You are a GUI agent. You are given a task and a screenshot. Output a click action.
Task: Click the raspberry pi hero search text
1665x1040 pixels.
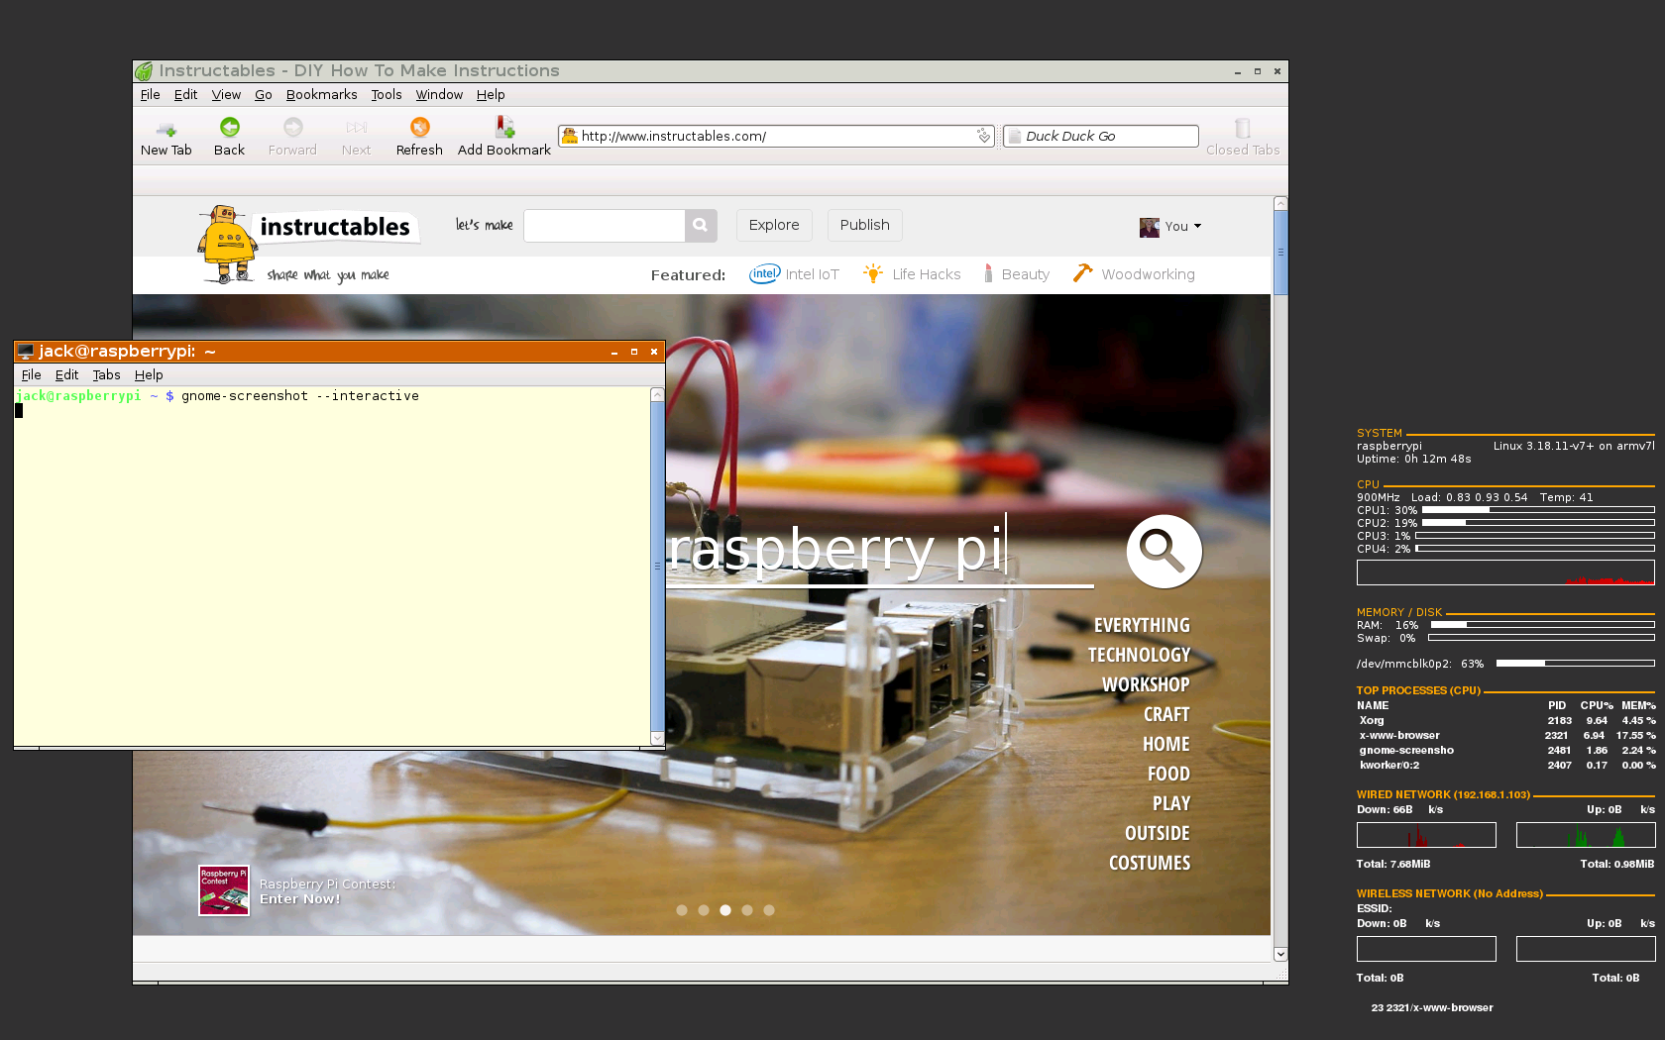point(834,550)
